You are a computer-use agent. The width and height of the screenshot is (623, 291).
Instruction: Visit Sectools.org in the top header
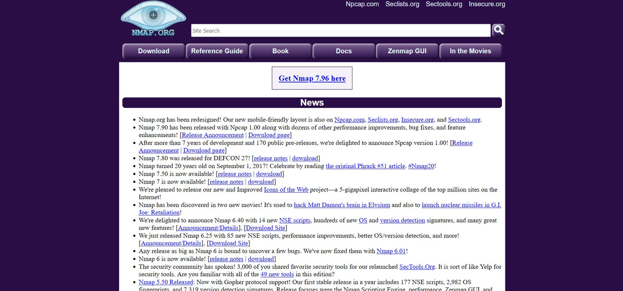coord(444,4)
